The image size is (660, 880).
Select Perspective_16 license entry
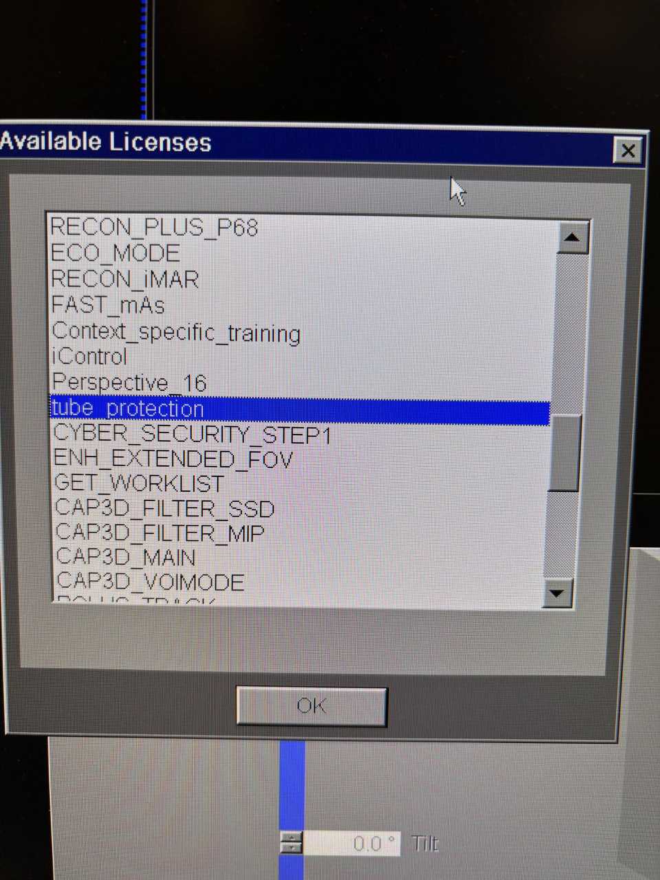click(x=129, y=383)
